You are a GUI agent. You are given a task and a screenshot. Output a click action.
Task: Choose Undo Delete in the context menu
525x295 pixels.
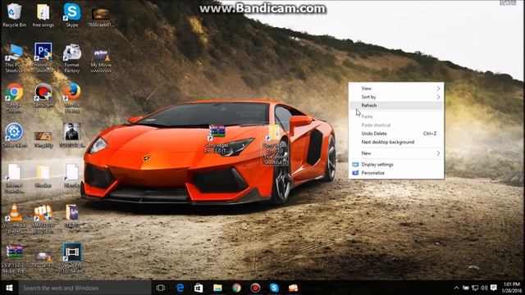[396, 134]
